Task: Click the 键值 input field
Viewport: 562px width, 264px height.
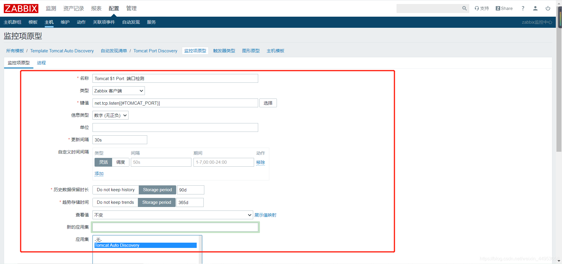Action: click(175, 103)
